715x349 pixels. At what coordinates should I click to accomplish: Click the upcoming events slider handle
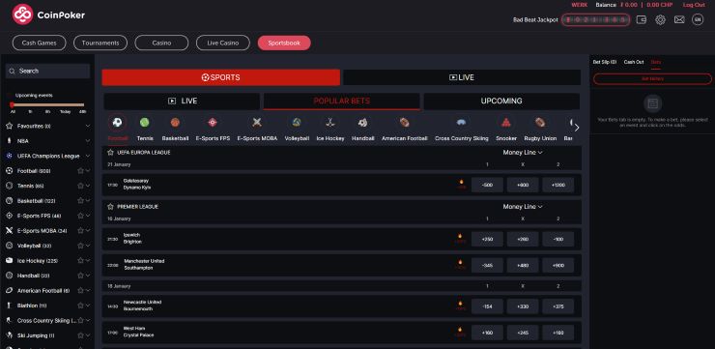tap(12, 105)
